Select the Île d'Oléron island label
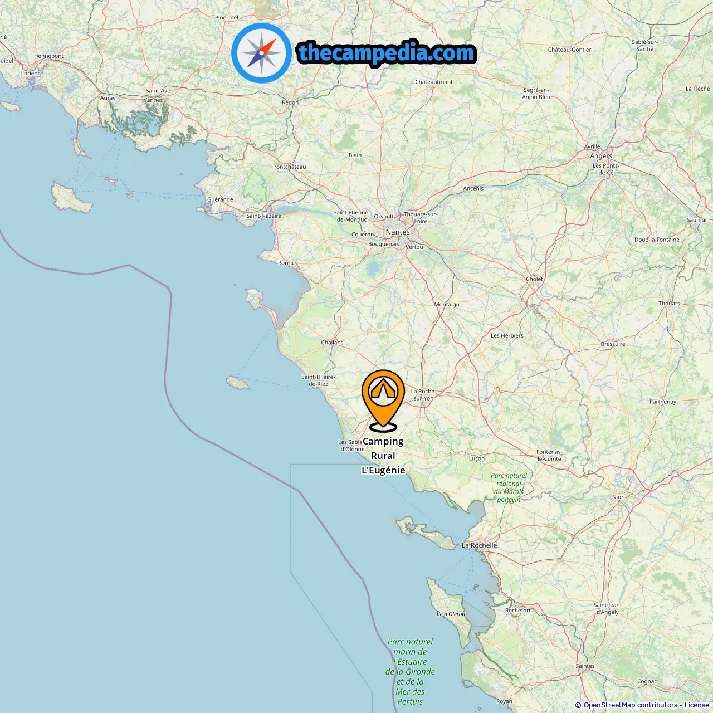Image resolution: width=713 pixels, height=713 pixels. click(x=451, y=614)
